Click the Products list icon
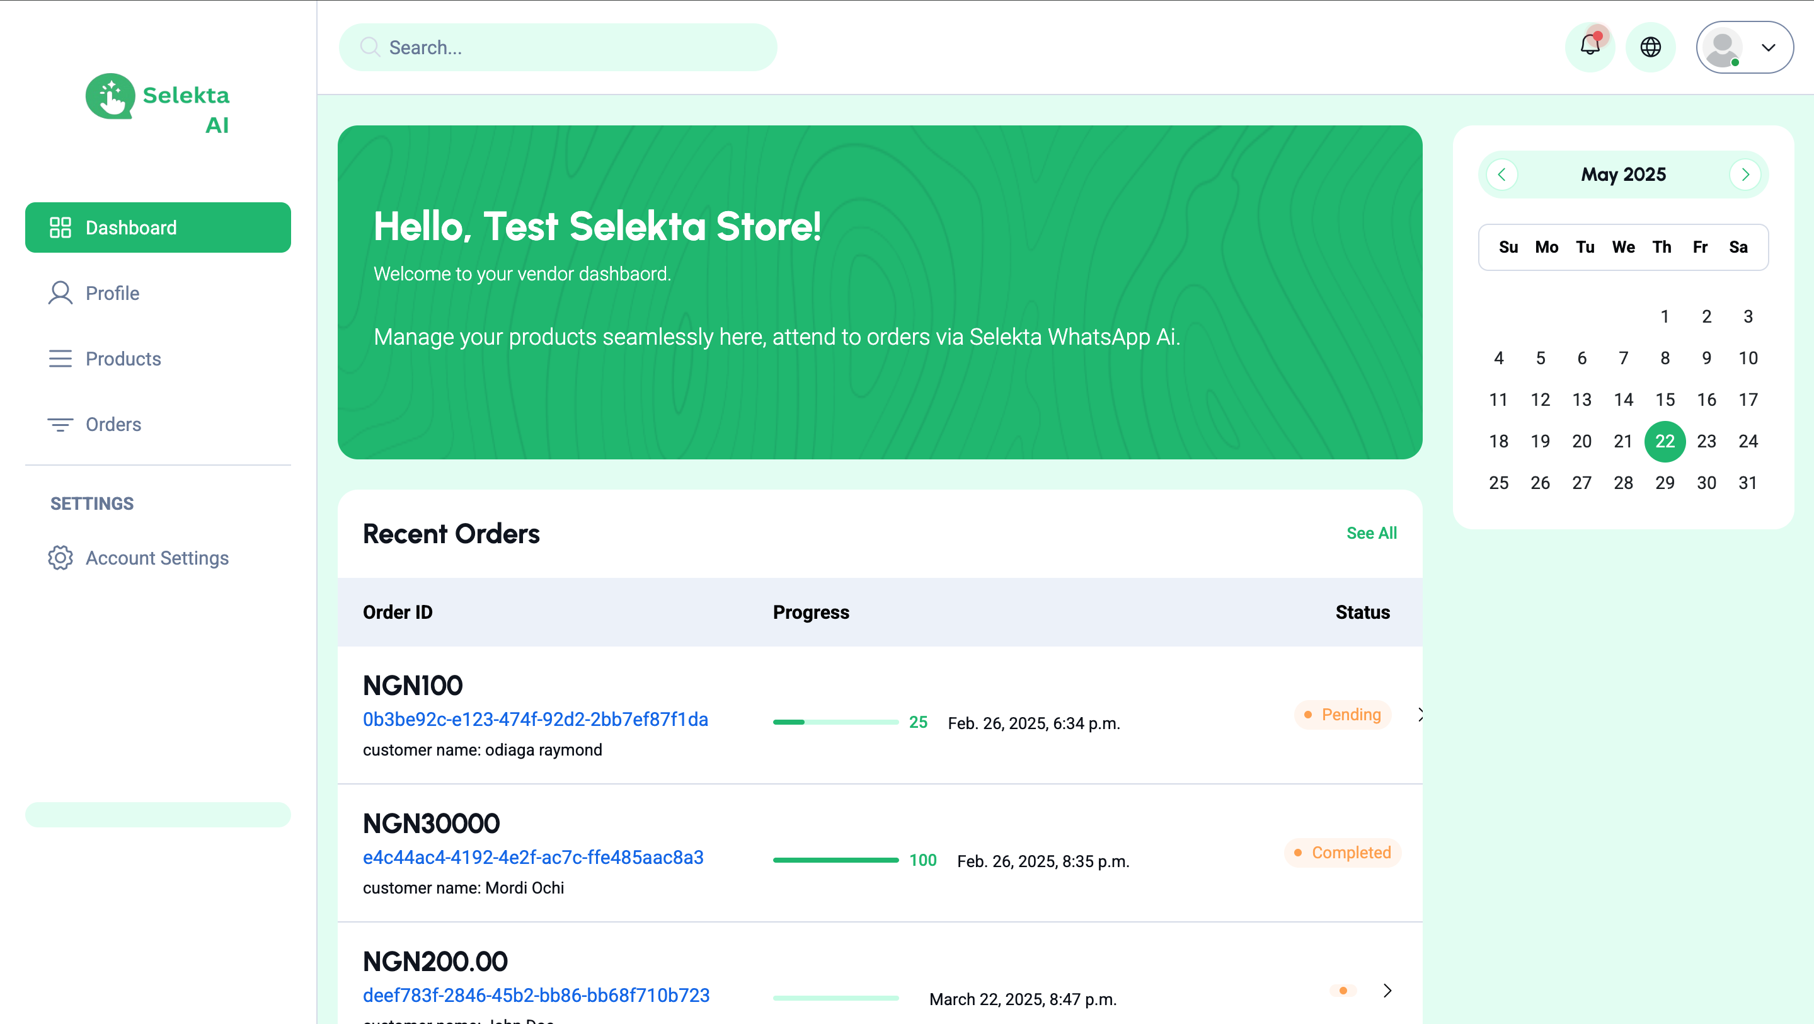This screenshot has width=1814, height=1024. point(60,358)
